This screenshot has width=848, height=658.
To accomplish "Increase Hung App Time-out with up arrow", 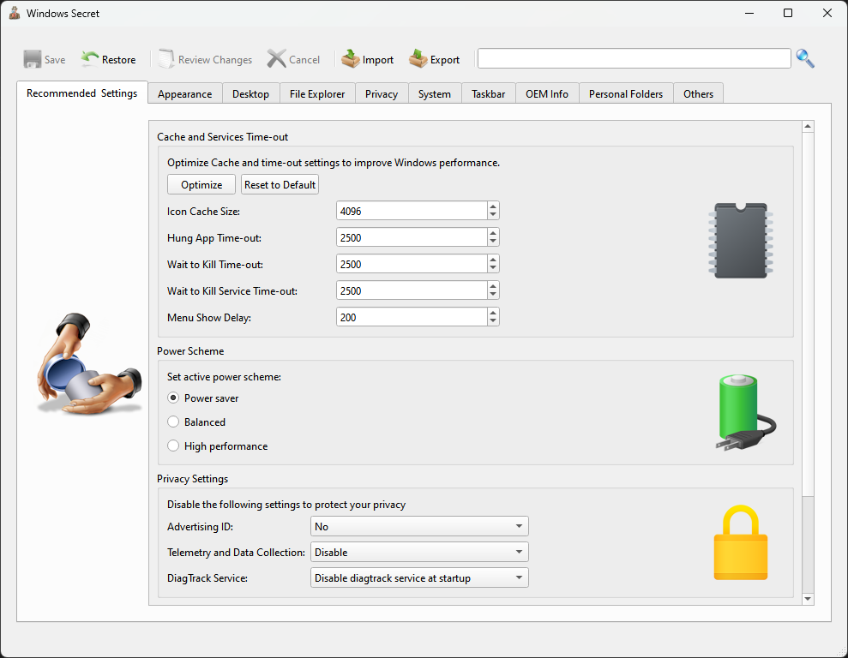I will coord(493,233).
